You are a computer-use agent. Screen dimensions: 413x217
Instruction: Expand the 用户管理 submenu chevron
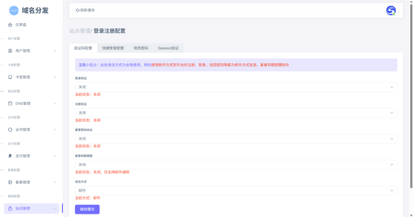55,51
